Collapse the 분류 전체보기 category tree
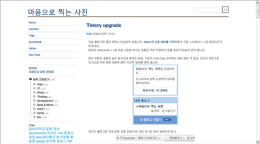This screenshot has height=144, width=260. click(30, 79)
